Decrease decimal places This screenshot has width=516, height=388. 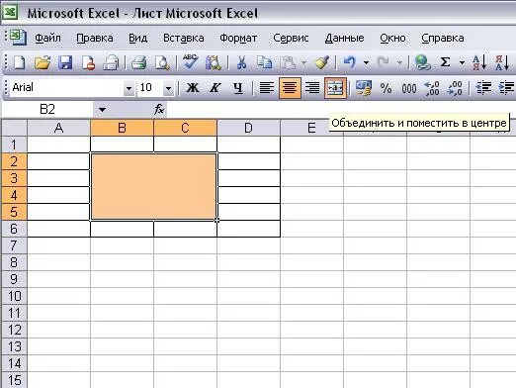455,88
